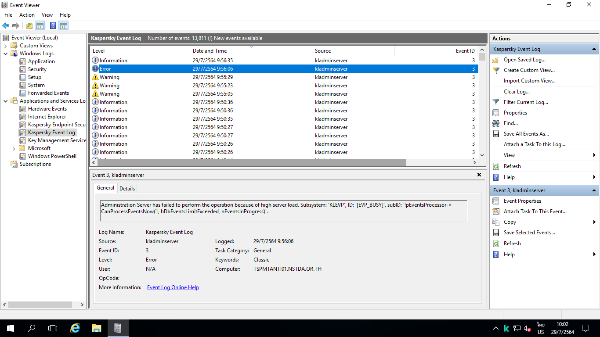
Task: Click the Find binoculars icon in Actions
Action: tap(496, 123)
